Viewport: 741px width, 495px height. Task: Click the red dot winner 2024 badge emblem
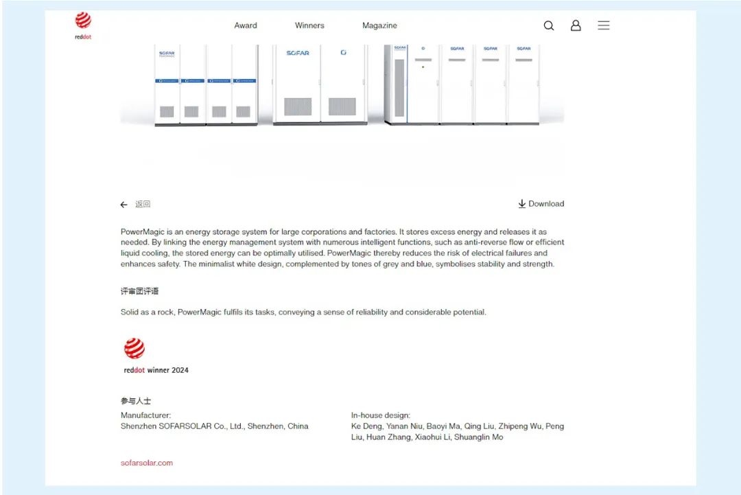pyautogui.click(x=134, y=349)
